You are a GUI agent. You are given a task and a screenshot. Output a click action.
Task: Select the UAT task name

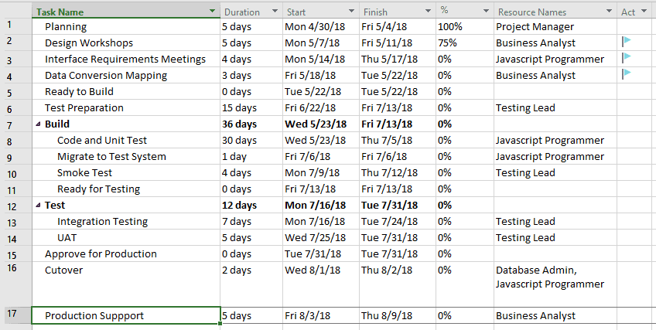point(67,238)
